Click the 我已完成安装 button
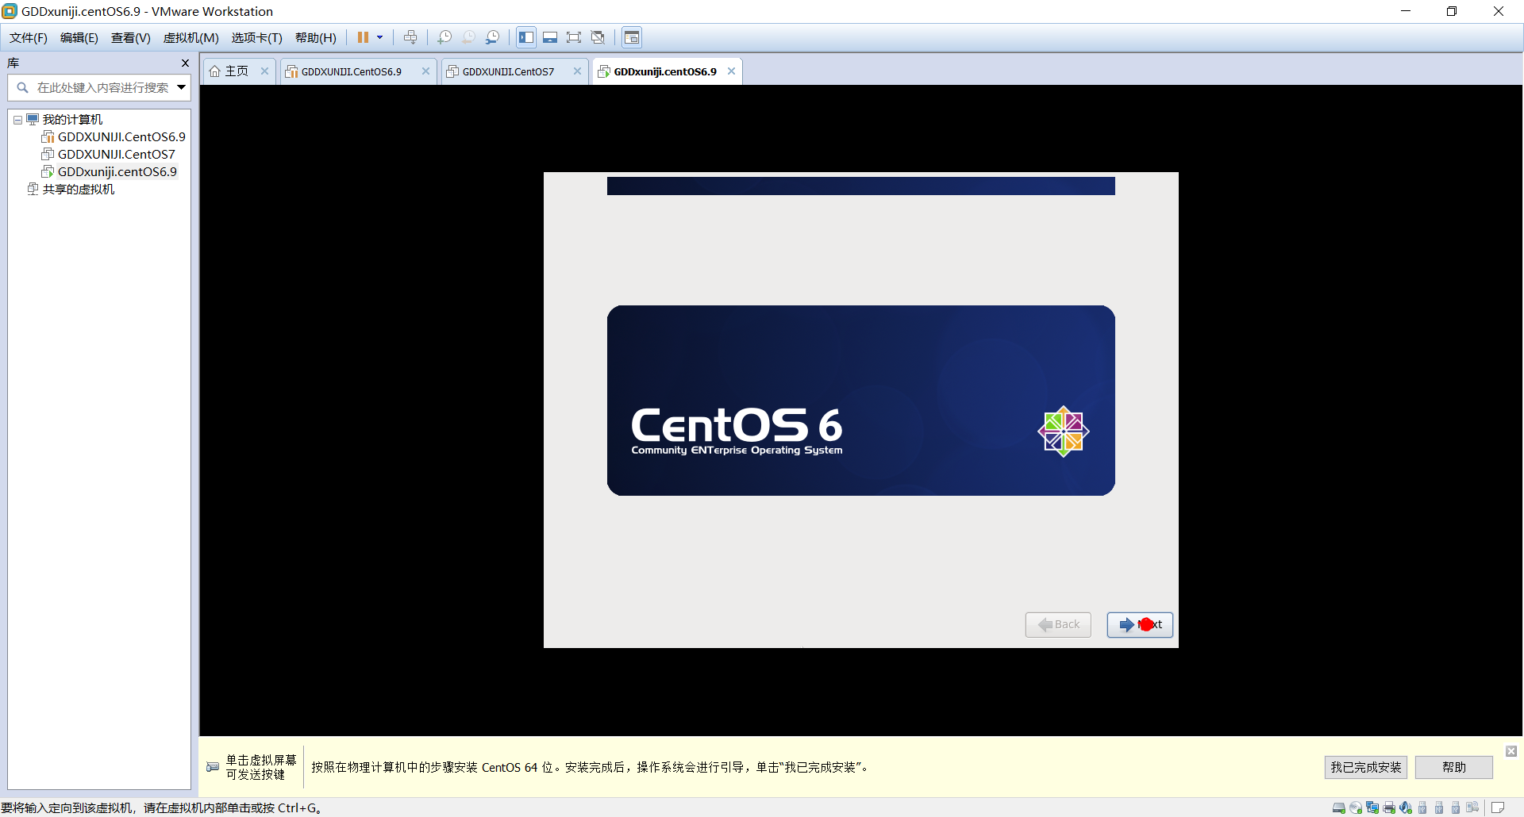Image resolution: width=1524 pixels, height=817 pixels. point(1365,767)
